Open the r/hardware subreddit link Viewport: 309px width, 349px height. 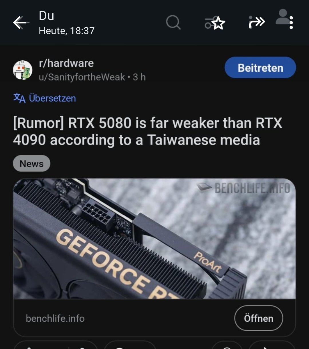coord(66,63)
